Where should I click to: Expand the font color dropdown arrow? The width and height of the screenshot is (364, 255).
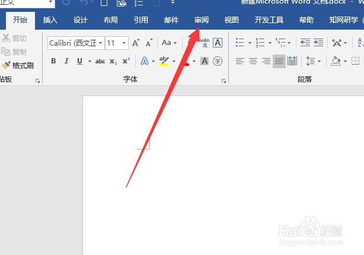[194, 62]
